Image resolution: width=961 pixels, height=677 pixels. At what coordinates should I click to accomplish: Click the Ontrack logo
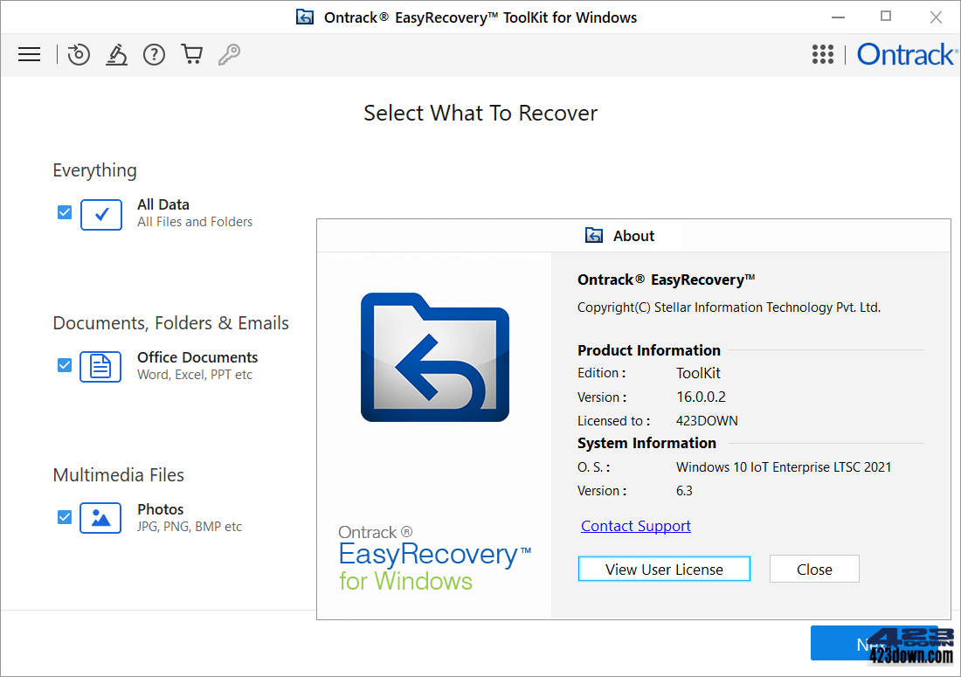907,54
